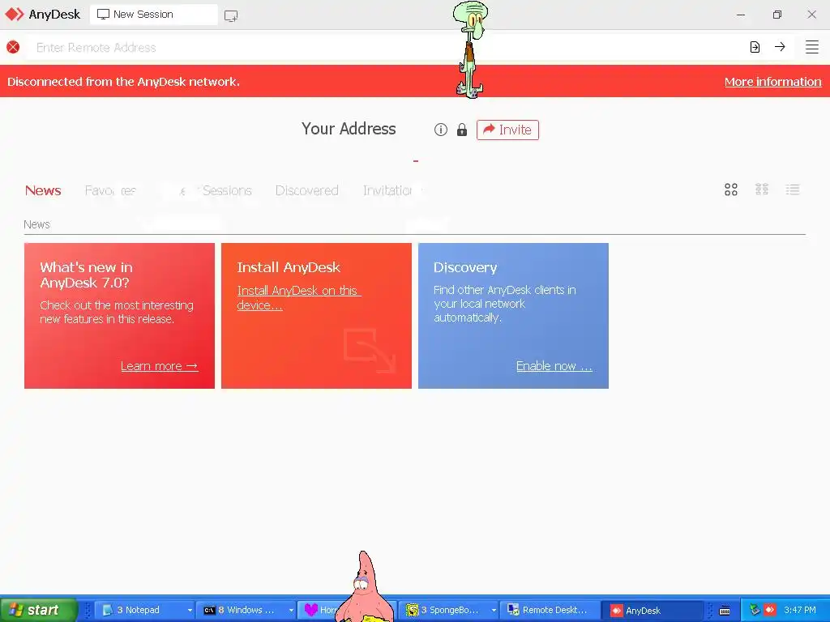Expand Notepad taskbar group dropdown arrow

click(x=190, y=611)
